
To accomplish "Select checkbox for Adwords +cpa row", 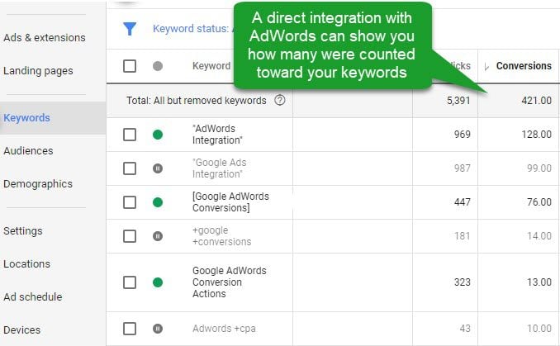I will click(130, 329).
